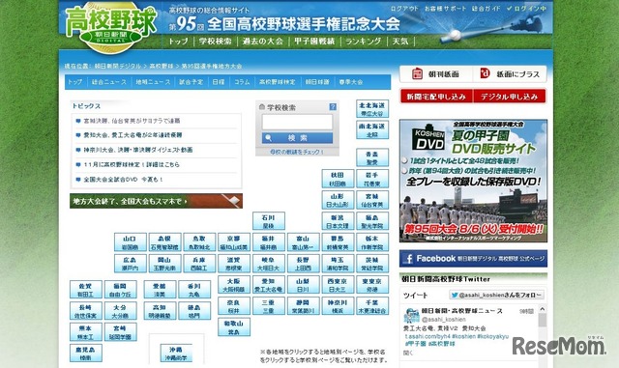Open the 高知 regional page link

point(160,307)
